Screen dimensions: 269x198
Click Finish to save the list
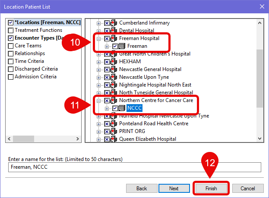(x=211, y=189)
